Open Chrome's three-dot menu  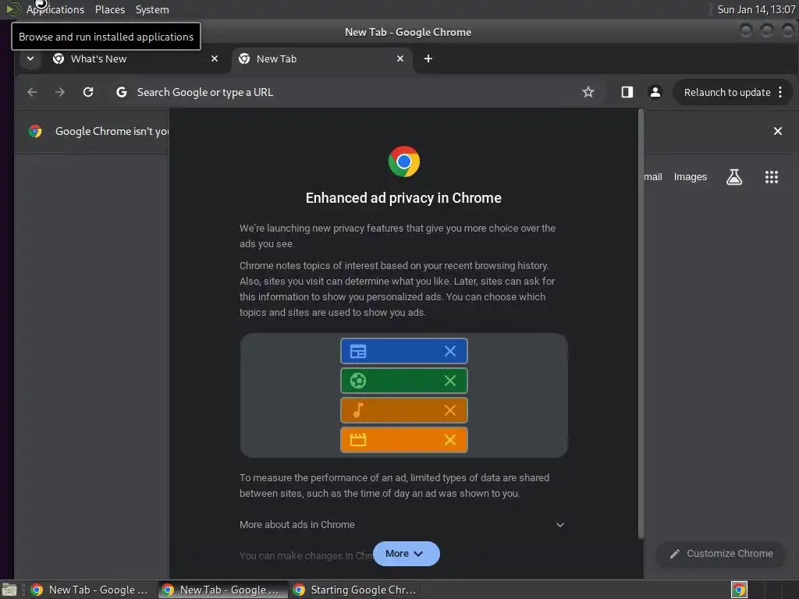click(780, 92)
